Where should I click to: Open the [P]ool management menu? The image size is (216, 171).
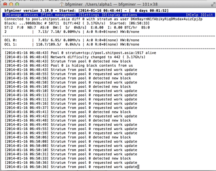click(58, 15)
